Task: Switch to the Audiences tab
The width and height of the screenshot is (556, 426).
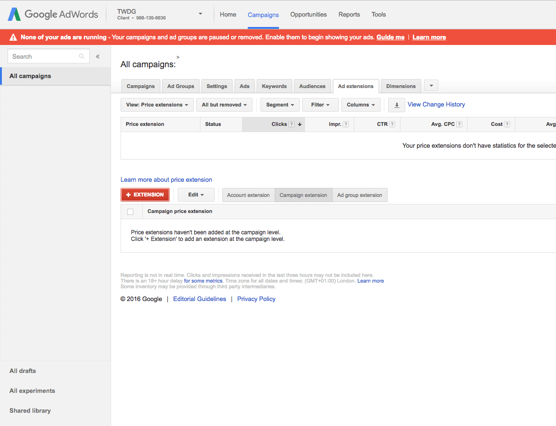Action: point(313,86)
